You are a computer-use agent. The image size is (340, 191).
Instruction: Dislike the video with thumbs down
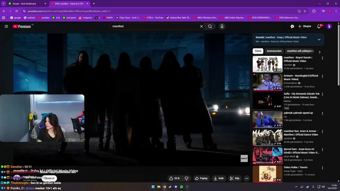[x=186, y=178]
